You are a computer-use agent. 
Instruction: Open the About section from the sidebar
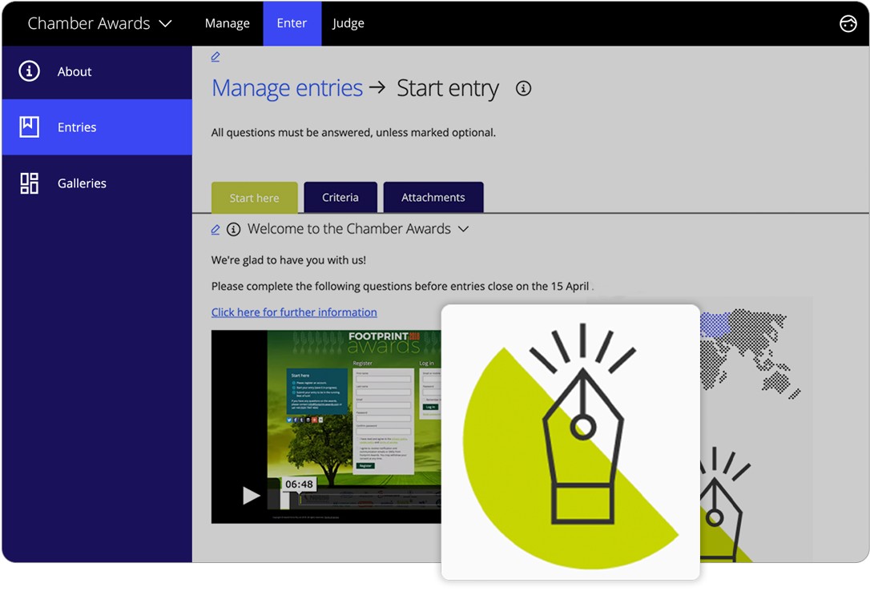pos(74,71)
